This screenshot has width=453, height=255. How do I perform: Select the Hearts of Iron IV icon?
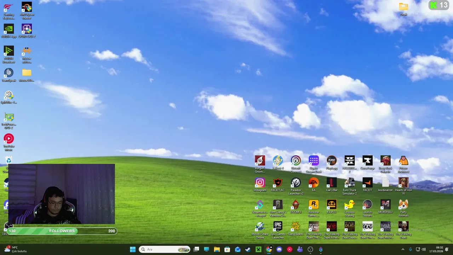[x=403, y=187]
